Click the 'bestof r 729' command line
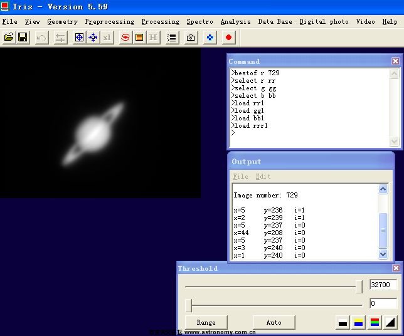 255,73
